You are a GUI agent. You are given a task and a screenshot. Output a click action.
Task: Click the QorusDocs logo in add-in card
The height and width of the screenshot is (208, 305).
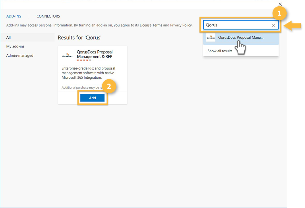tap(67, 56)
